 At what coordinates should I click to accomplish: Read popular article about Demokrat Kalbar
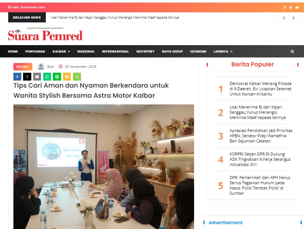tap(260, 89)
